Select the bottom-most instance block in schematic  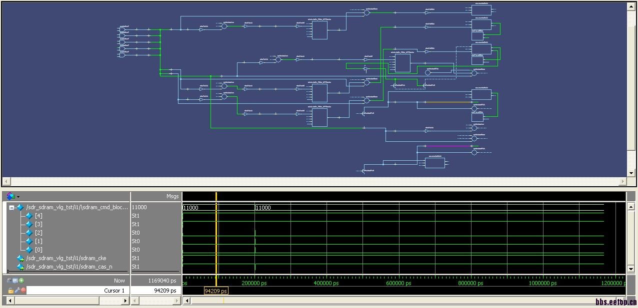click(434, 163)
